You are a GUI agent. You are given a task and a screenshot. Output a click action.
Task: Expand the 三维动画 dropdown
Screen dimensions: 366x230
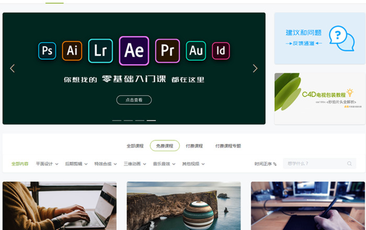(135, 164)
